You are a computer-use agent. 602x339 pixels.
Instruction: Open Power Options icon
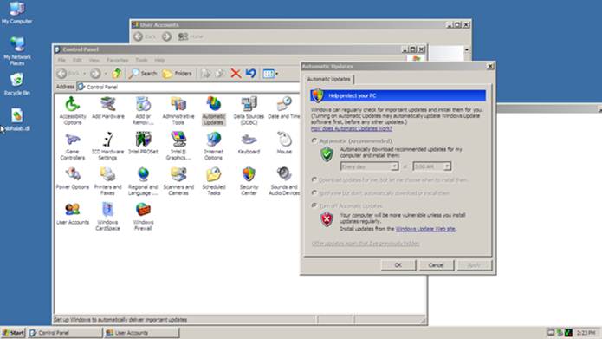tap(73, 179)
